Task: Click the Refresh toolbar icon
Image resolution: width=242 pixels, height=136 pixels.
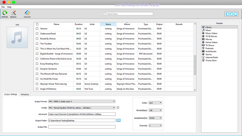Action: 5,13
